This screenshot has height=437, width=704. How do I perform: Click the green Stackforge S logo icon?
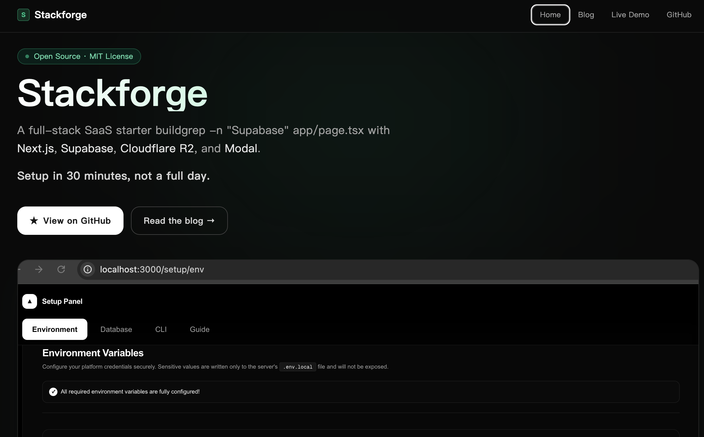coord(23,15)
